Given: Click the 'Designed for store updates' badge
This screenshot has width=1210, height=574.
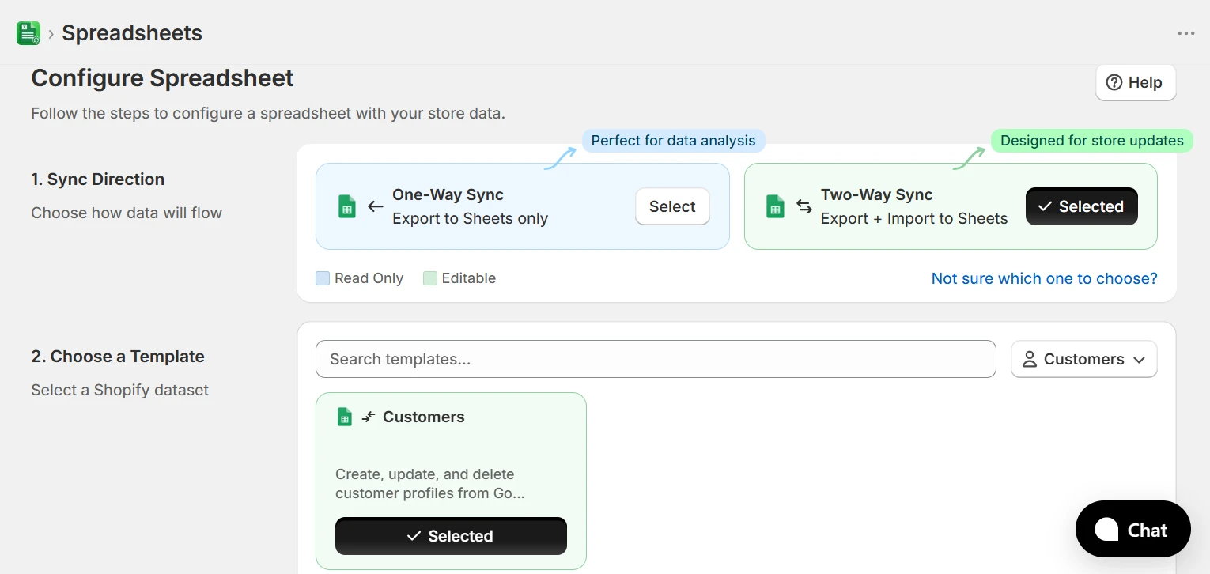Looking at the screenshot, I should point(1092,141).
